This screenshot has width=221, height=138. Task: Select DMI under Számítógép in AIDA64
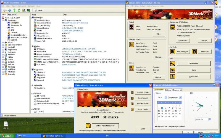click(12, 28)
